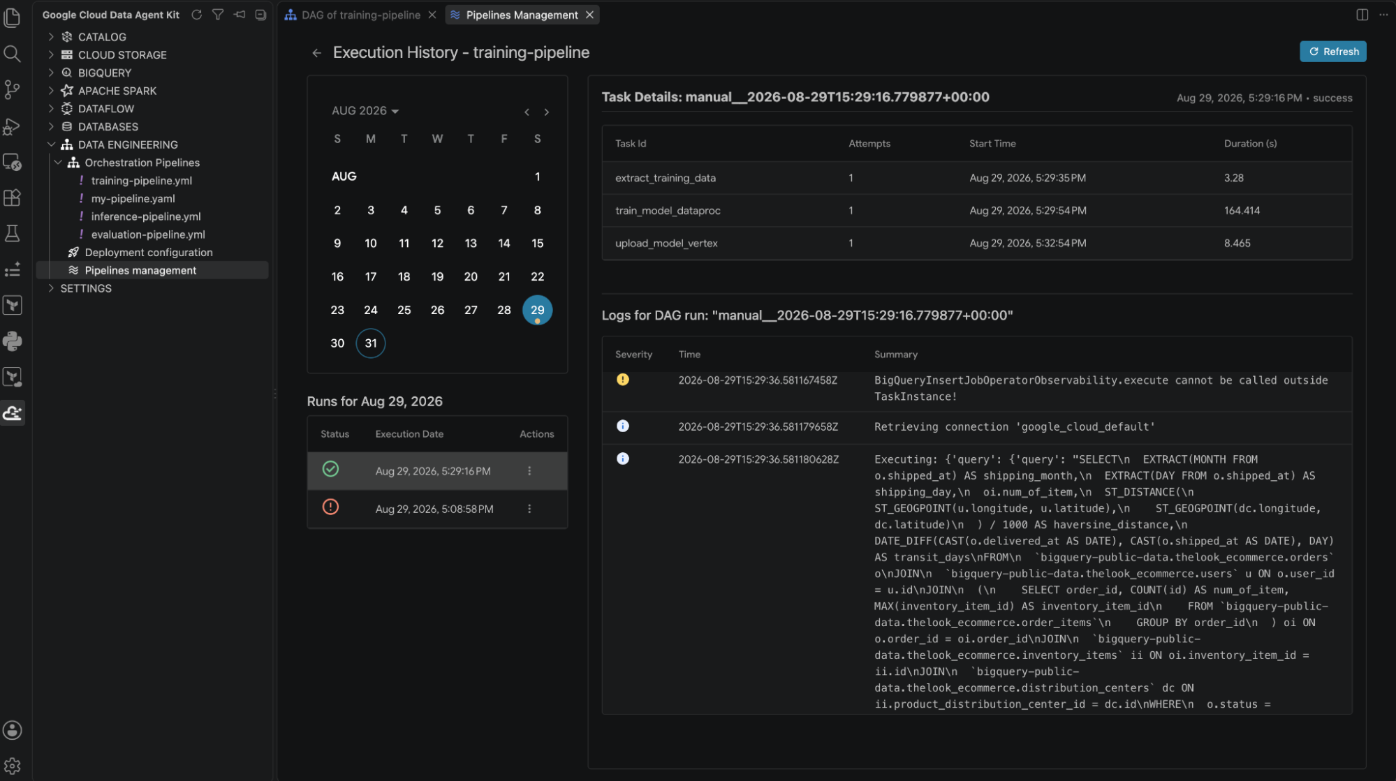Click info icon for Retrieving connection log

[623, 426]
